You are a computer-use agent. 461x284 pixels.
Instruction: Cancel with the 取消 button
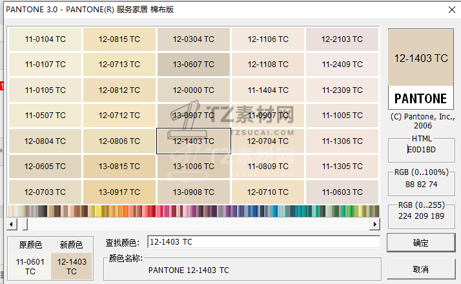coord(421,269)
